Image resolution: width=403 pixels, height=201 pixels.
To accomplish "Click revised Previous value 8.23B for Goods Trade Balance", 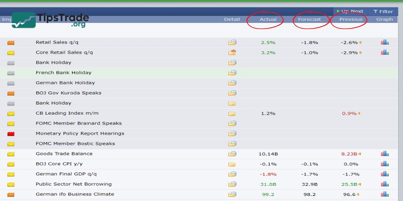I will pyautogui.click(x=349, y=154).
